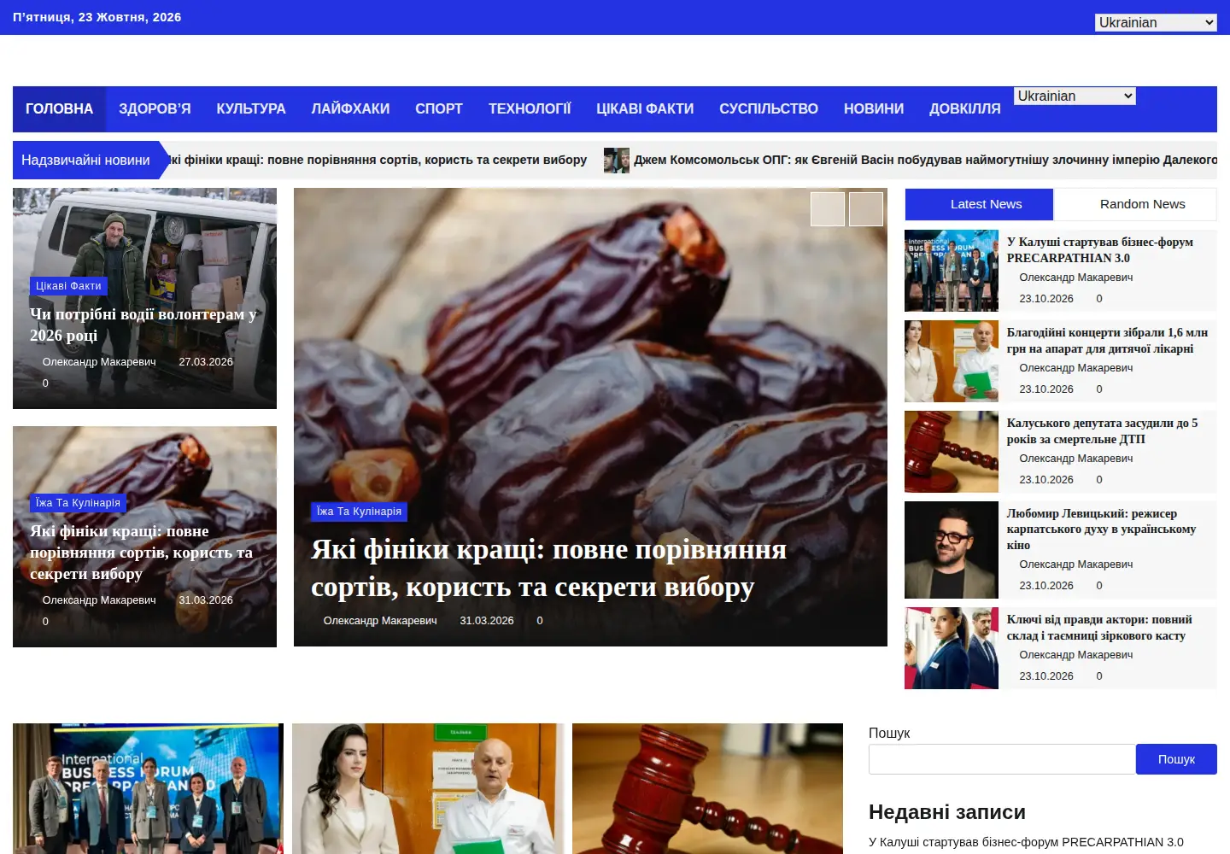Screen dimensions: 1230x854
Task: Open the large featured headline about фініки
Action: (548, 568)
